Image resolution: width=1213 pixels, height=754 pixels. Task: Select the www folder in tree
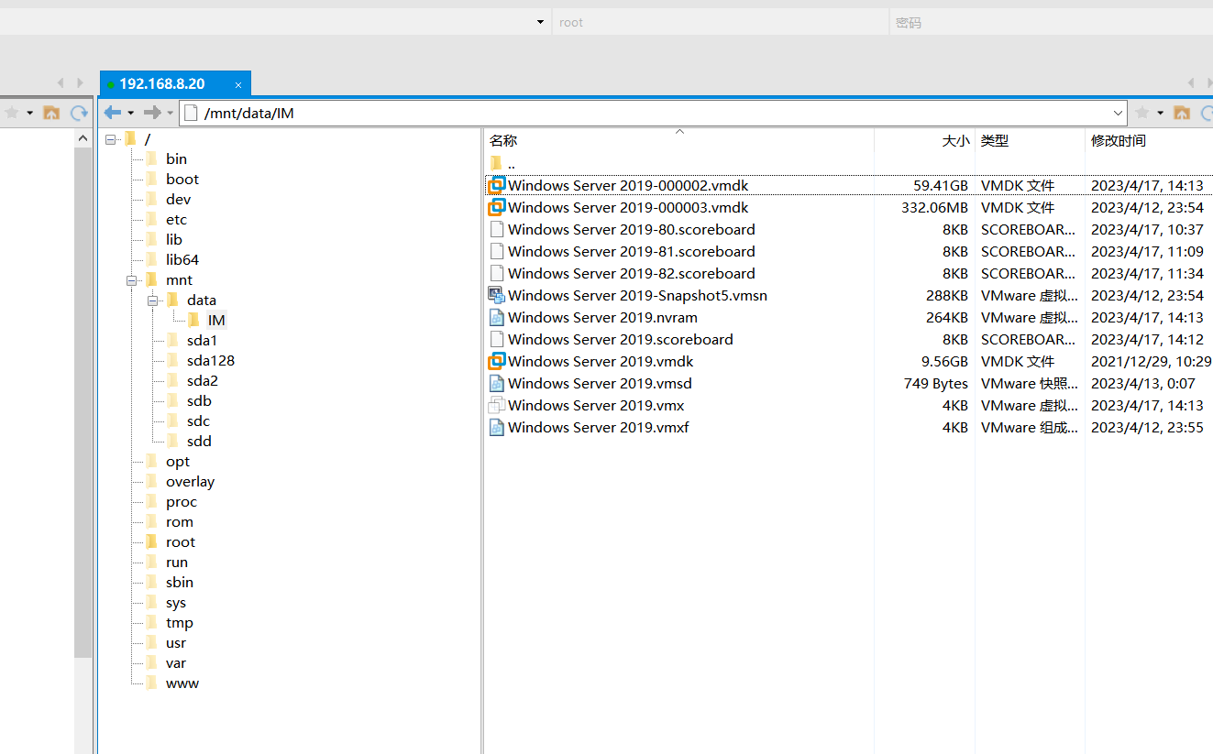pyautogui.click(x=182, y=683)
